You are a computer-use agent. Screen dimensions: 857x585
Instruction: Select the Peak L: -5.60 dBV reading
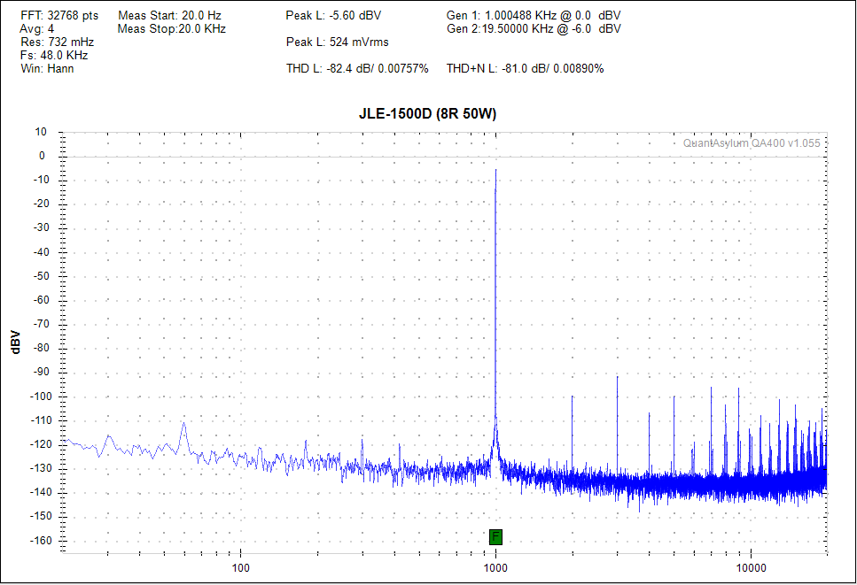point(333,16)
